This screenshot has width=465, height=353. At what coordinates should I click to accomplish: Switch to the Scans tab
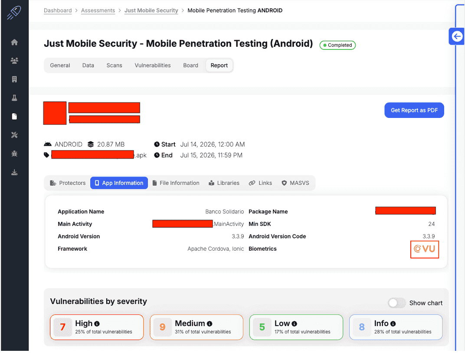(x=114, y=65)
